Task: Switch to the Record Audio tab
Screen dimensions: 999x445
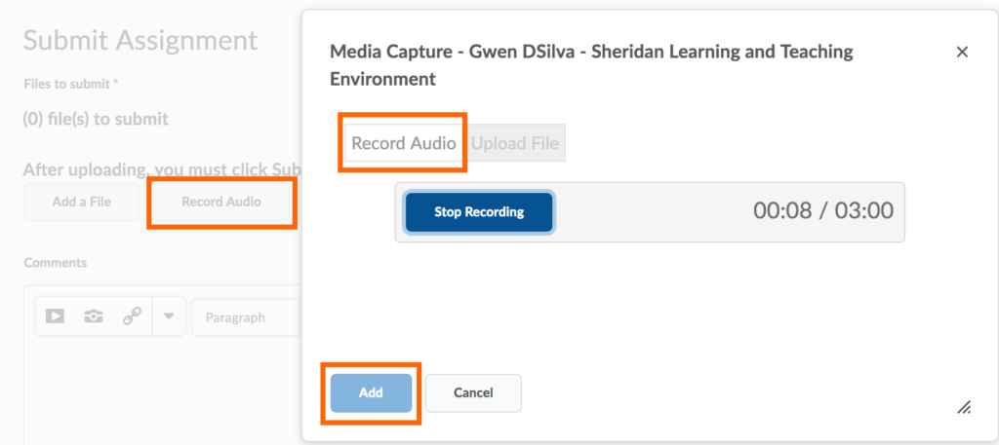Action: tap(403, 143)
